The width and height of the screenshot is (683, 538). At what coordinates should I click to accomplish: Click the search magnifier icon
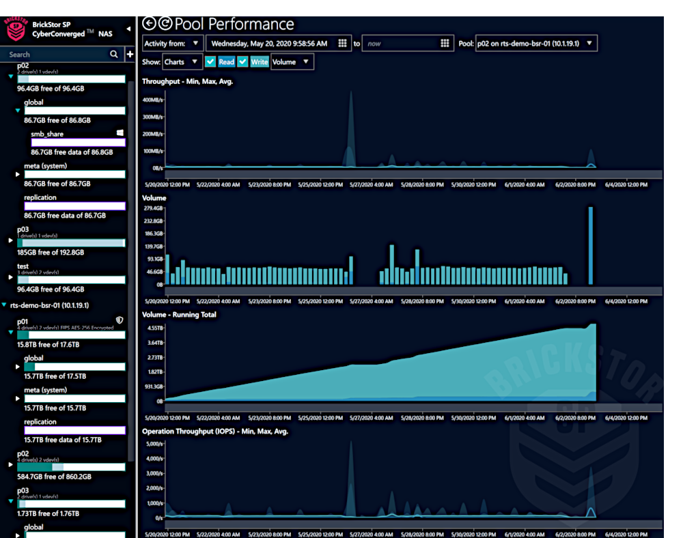(115, 53)
